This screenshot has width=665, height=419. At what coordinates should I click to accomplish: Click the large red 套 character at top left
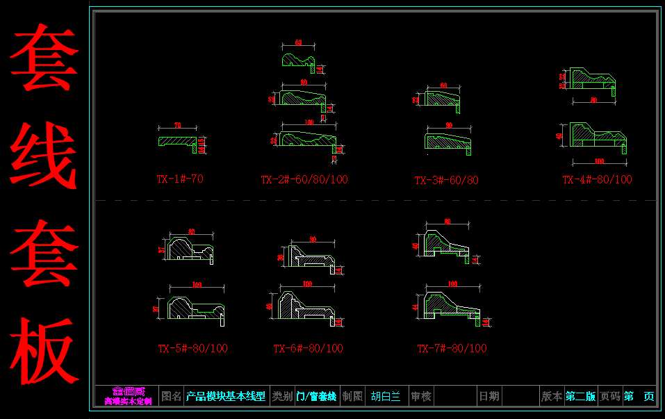tap(43, 59)
